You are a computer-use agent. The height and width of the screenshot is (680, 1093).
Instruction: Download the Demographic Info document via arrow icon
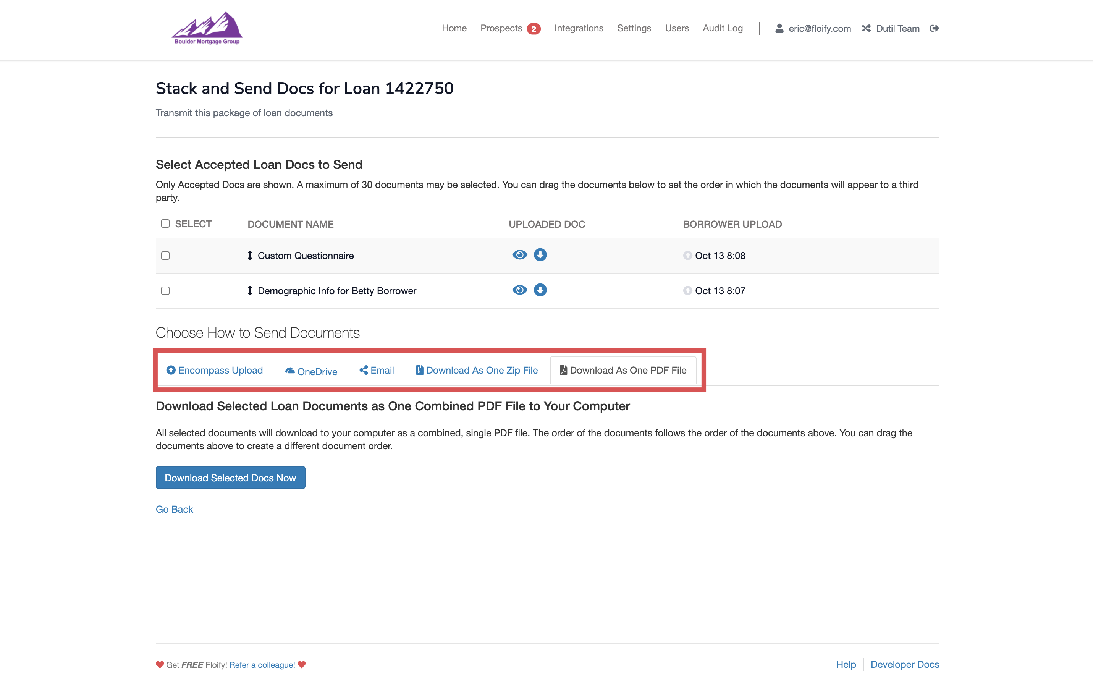tap(540, 290)
